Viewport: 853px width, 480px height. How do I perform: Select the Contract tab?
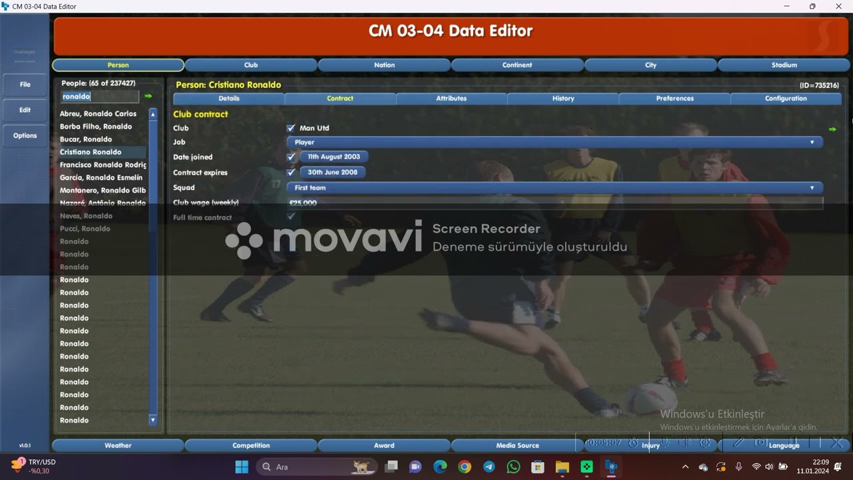340,98
